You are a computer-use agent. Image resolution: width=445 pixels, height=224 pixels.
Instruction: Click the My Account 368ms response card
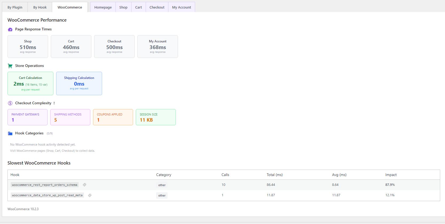pos(158,46)
